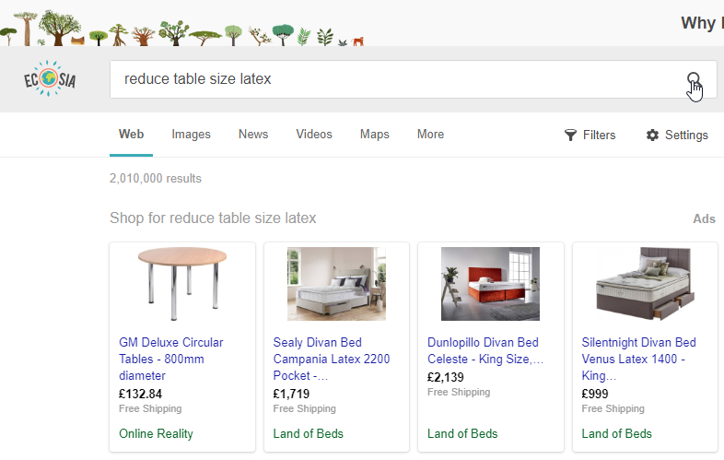Click the Filters funnel icon

coord(571,135)
